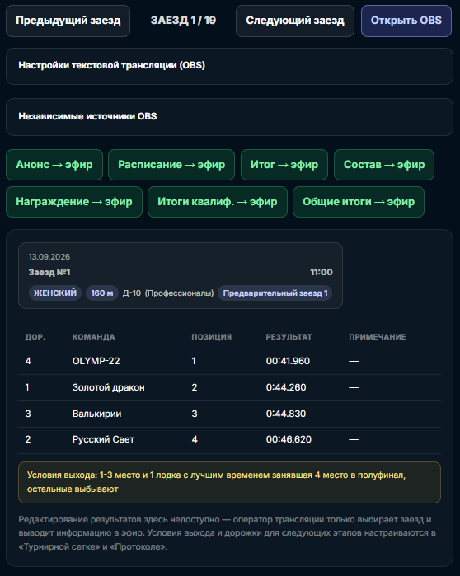
Task: Select the Золотой дракон team row
Action: point(229,388)
